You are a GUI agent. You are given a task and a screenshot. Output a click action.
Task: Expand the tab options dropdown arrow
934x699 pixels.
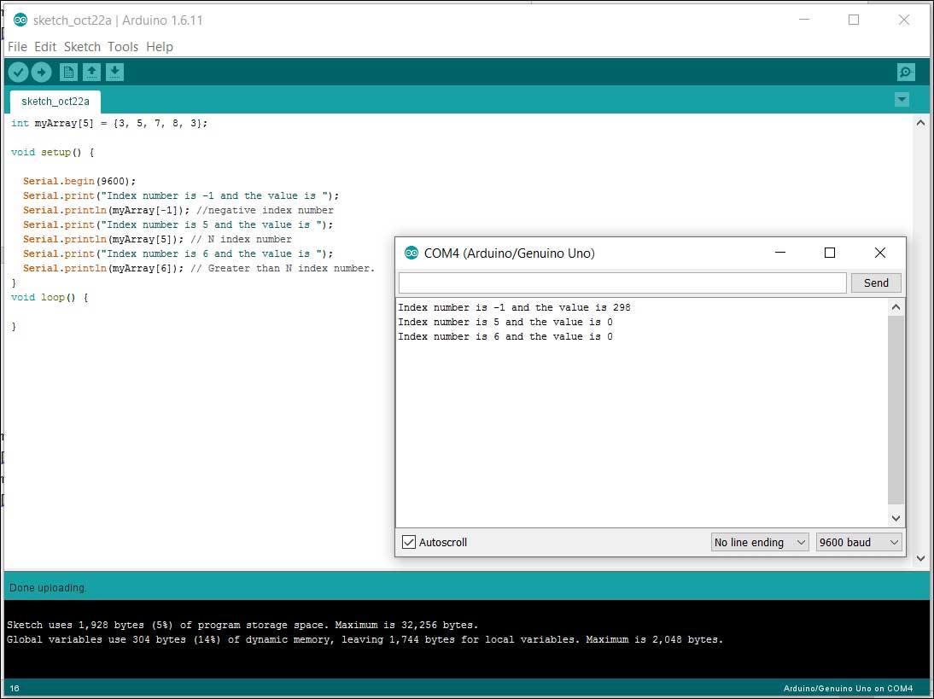coord(902,100)
